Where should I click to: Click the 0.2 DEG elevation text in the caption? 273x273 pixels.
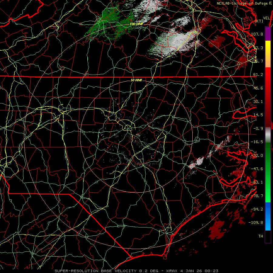pyautogui.click(x=149, y=271)
